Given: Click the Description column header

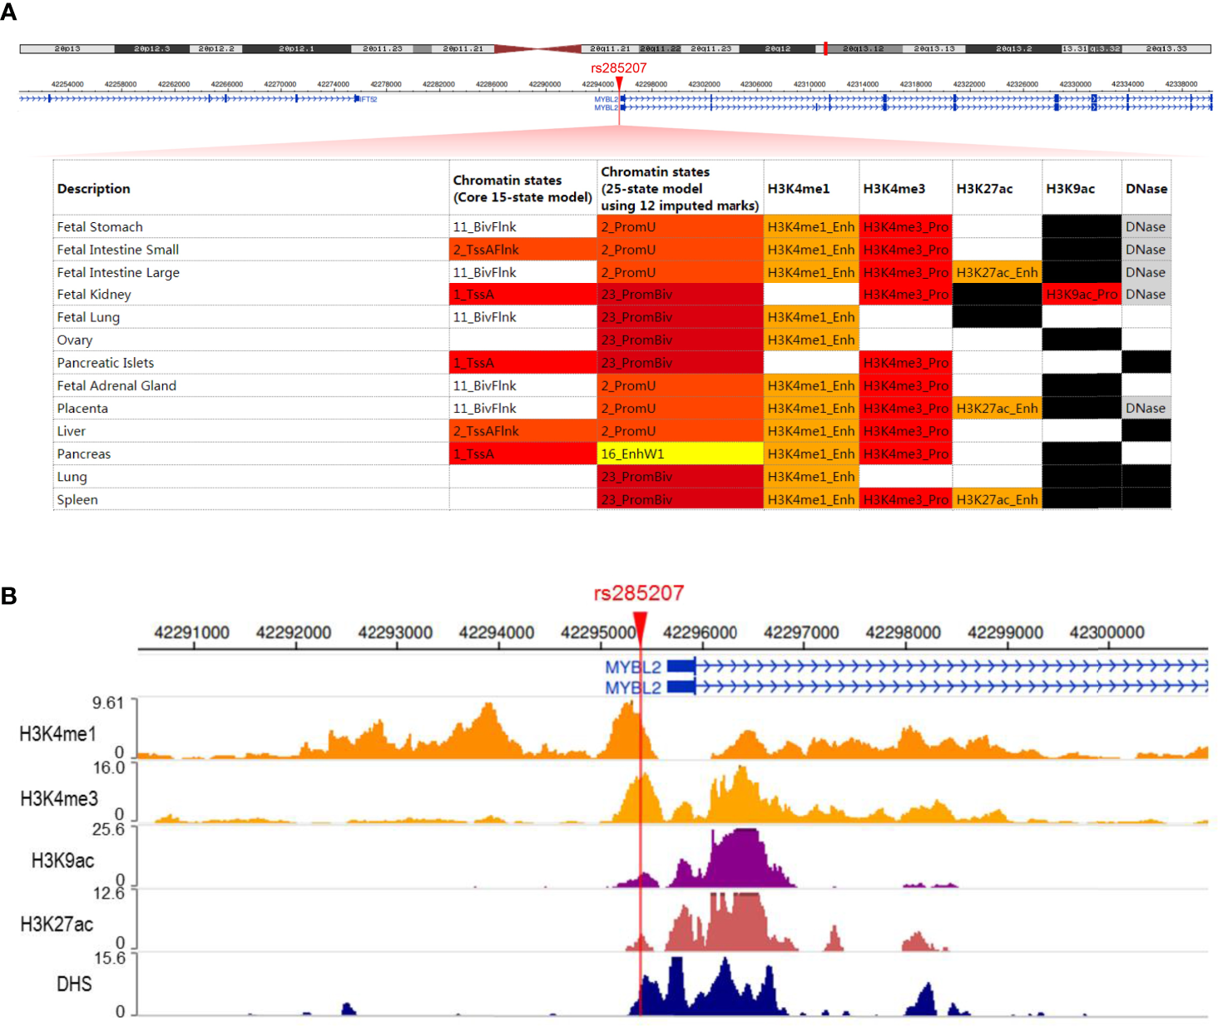Looking at the screenshot, I should coord(94,189).
